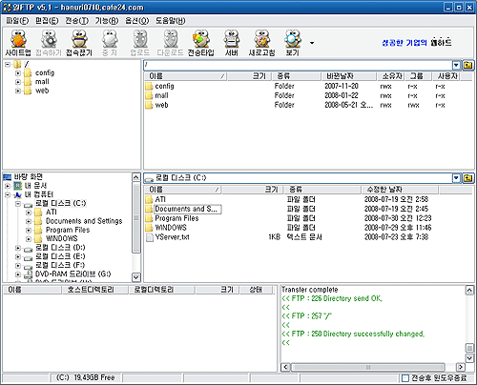Click the 접속하기 connect toolbar icon
This screenshot has width=477, height=385.
point(49,43)
